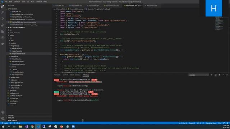The width and height of the screenshot is (230, 129).
Task: Switch to the Output panel tab
Action: click(x=65, y=75)
